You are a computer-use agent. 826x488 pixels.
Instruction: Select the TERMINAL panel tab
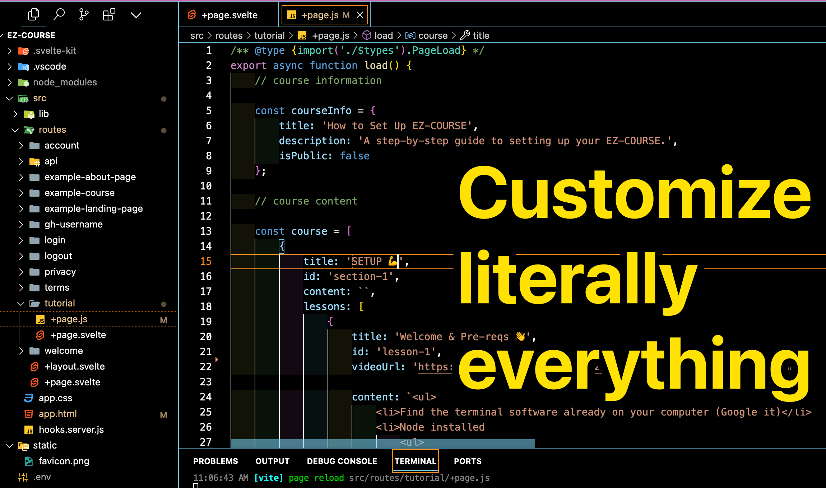tap(416, 461)
